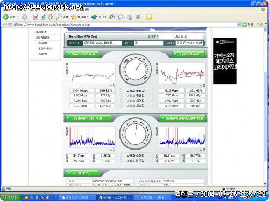The image size is (269, 201).
Task: Start the Upload Test button
Action: [x=188, y=54]
